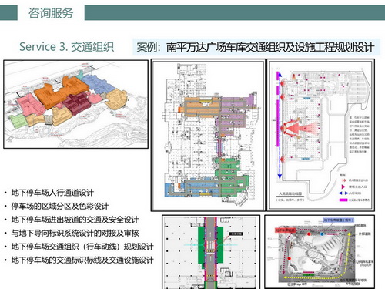The width and height of the screenshot is (385, 289).
Task: Click the pink arrow legend icon
Action: click(343, 180)
